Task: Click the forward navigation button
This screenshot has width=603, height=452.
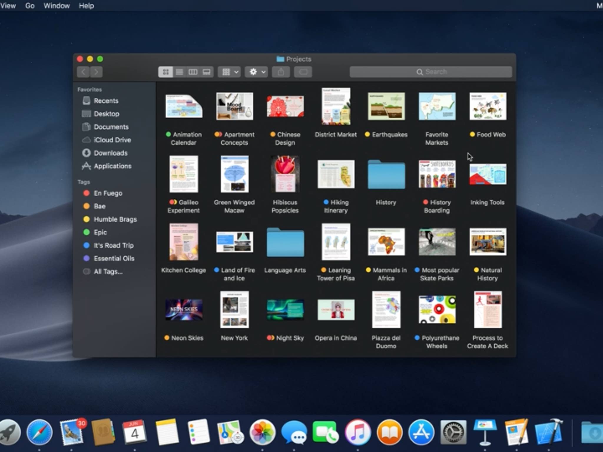Action: coord(96,72)
